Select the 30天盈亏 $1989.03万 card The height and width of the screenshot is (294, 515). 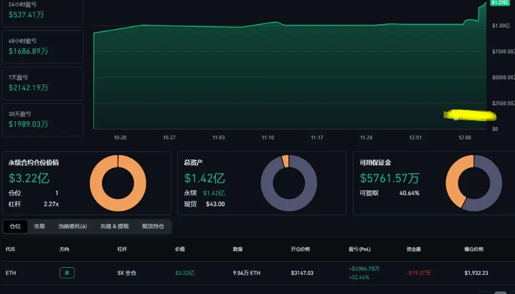[43, 120]
